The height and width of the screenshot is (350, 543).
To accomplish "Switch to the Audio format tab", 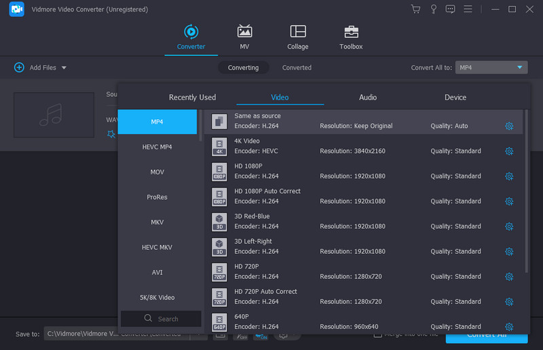I will click(x=368, y=97).
